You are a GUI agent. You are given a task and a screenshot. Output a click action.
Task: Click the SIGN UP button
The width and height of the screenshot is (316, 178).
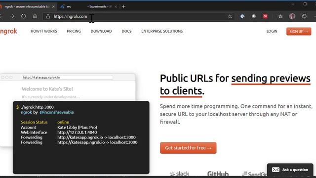tap(299, 32)
